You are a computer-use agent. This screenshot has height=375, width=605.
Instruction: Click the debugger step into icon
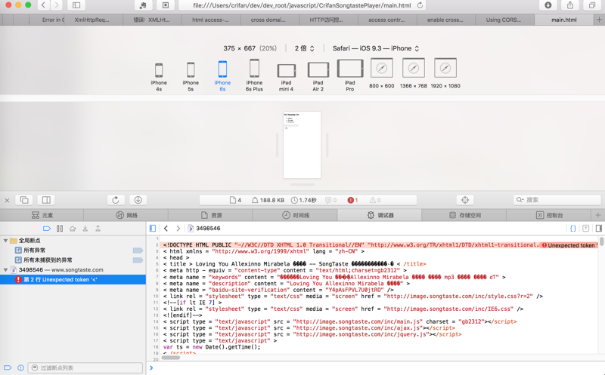click(85, 229)
